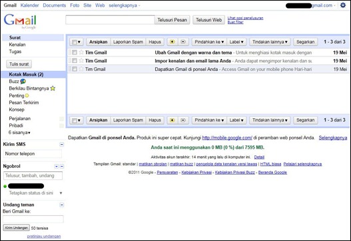Open the mobile.google.com link
Viewport: 351px width, 241px height.
[x=227, y=137]
